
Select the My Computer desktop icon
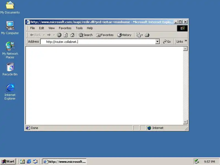(x=10, y=28)
